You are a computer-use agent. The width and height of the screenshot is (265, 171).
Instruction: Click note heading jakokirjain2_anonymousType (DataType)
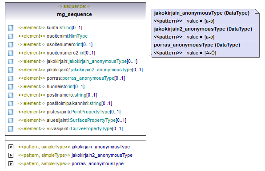pos(203,29)
